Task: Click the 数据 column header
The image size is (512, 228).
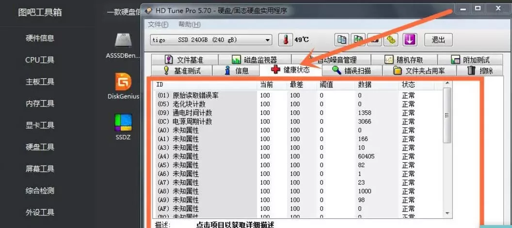Action: [x=378, y=85]
